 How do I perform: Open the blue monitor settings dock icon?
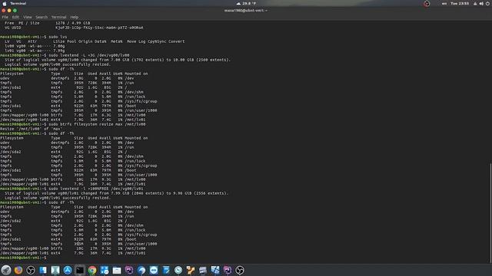[x=215, y=270]
